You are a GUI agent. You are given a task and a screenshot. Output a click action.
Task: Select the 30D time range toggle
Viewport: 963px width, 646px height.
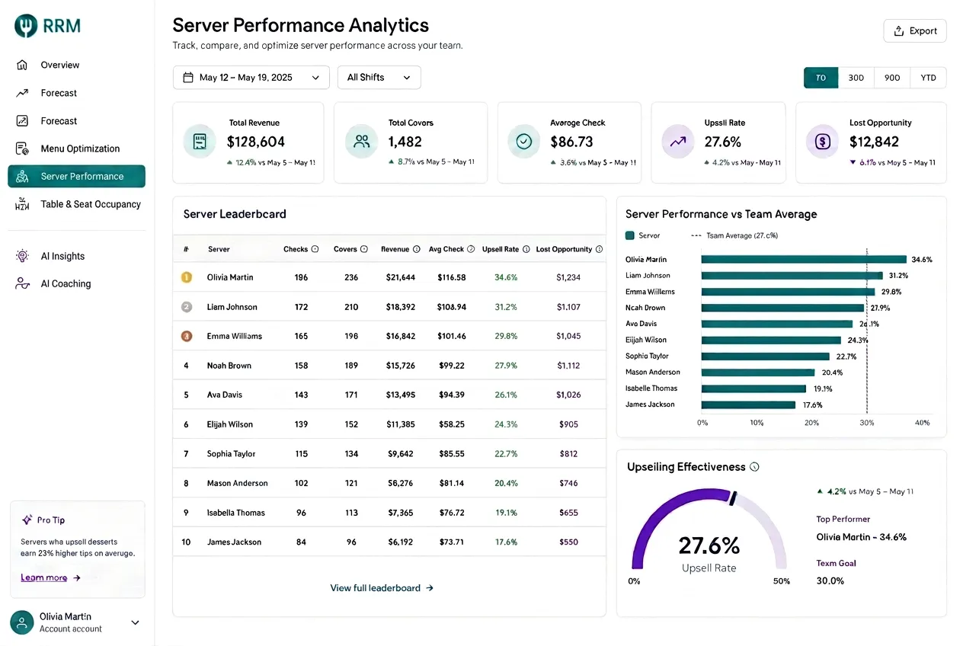856,78
